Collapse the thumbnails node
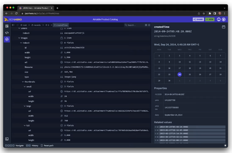The width and height of the screenshot is (232, 153). tap(23, 82)
